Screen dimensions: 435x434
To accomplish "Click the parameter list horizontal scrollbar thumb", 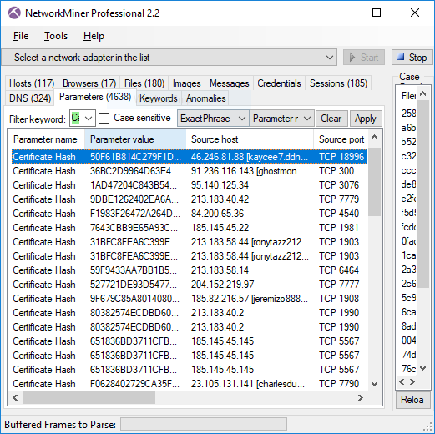I will [x=89, y=398].
